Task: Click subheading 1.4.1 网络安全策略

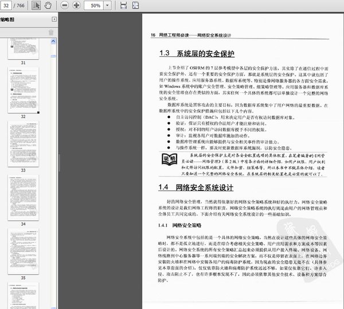Action: coord(179,225)
